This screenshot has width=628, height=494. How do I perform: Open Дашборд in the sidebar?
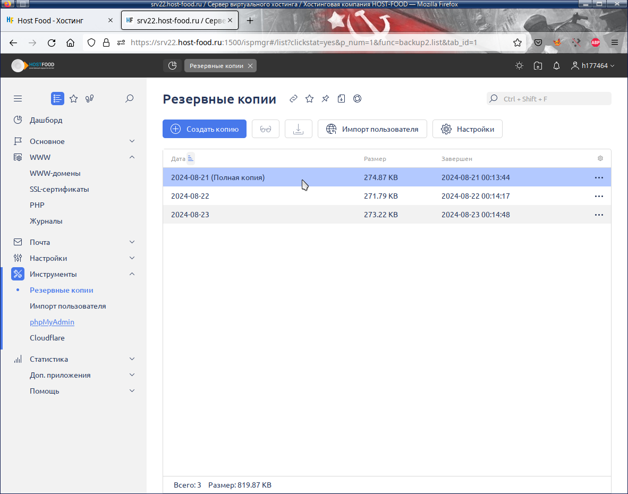46,120
